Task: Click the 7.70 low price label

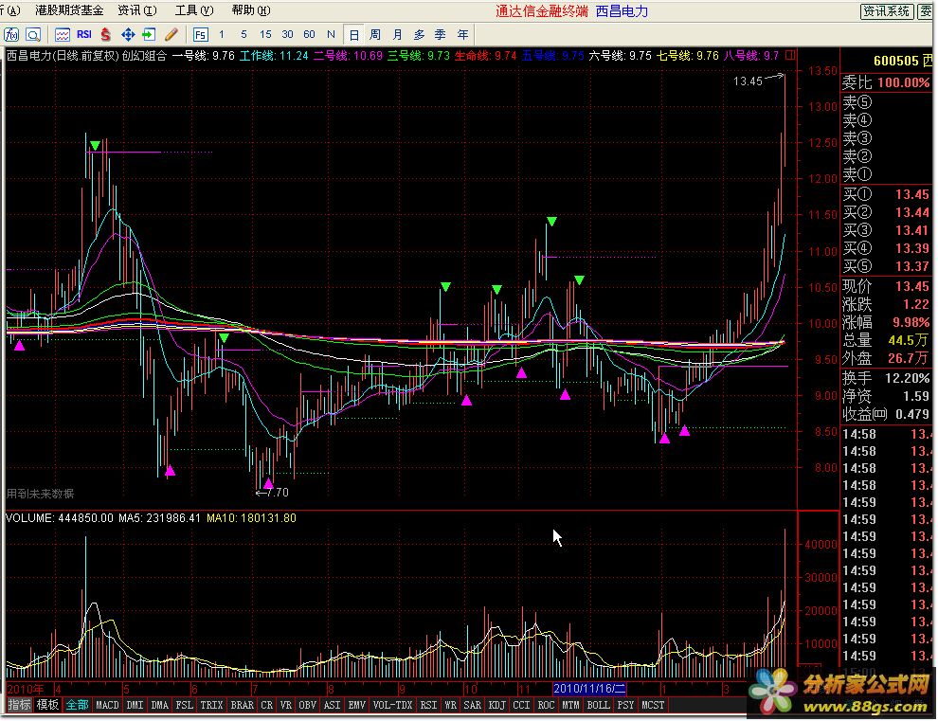Action: coord(277,493)
